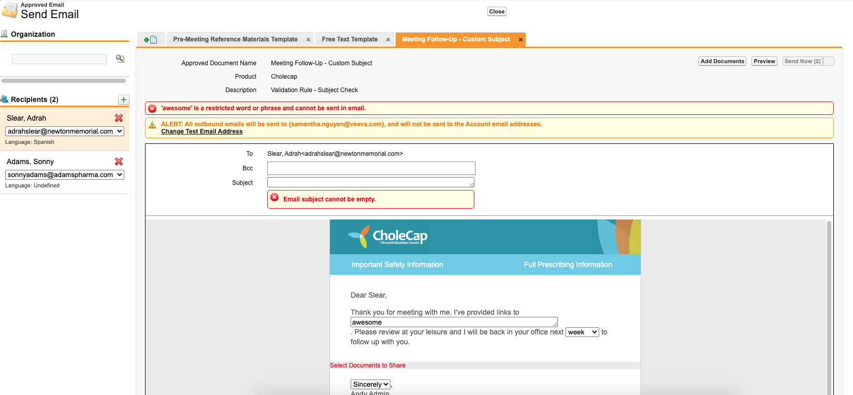
Task: Click the Preview button
Action: pyautogui.click(x=764, y=61)
